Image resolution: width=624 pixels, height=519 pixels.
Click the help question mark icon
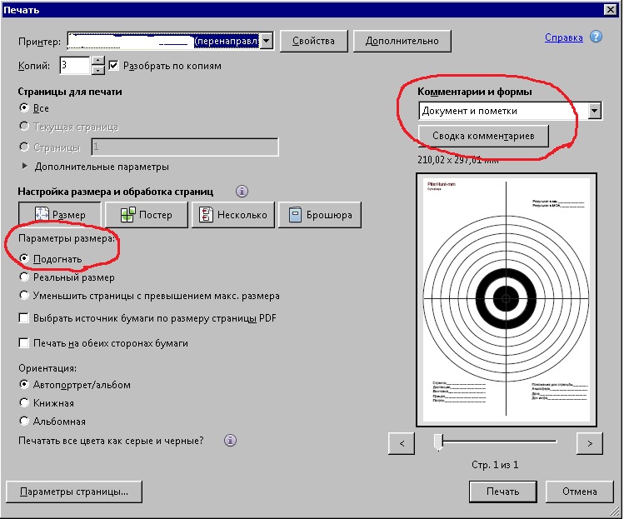[597, 37]
